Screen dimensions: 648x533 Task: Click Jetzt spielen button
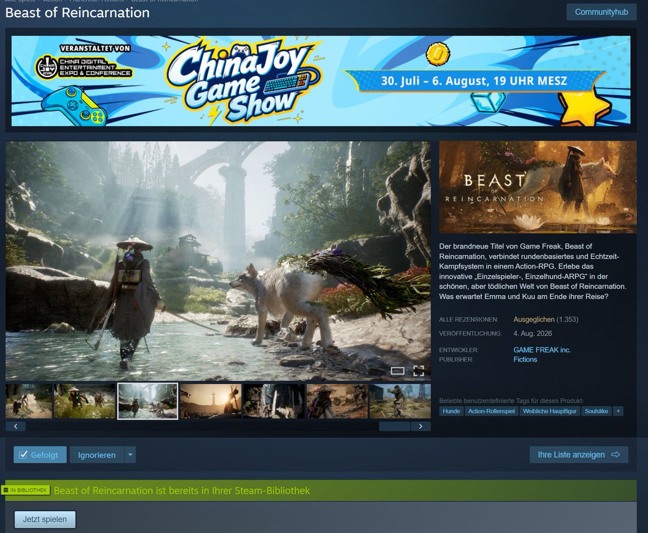click(x=45, y=519)
